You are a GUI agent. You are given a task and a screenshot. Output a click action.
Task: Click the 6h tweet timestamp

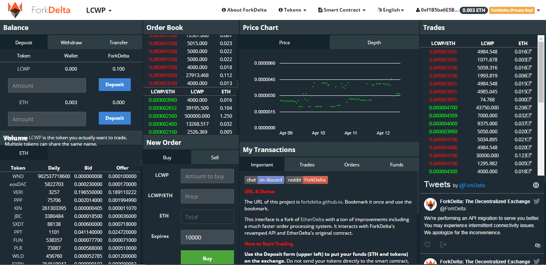point(538,245)
